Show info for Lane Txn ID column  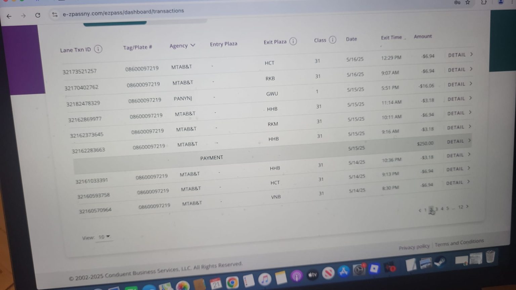pyautogui.click(x=98, y=49)
